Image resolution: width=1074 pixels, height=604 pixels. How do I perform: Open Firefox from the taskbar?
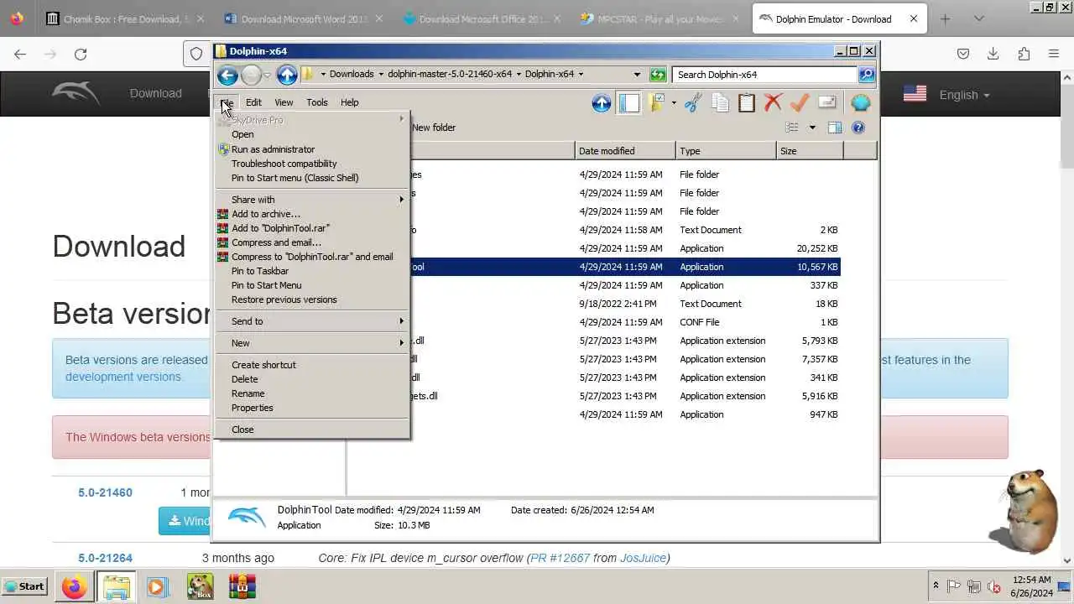click(x=74, y=586)
